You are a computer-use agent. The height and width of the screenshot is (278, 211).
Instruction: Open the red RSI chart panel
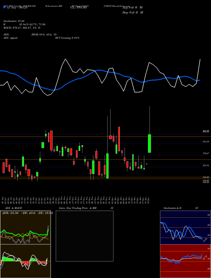point(185,261)
